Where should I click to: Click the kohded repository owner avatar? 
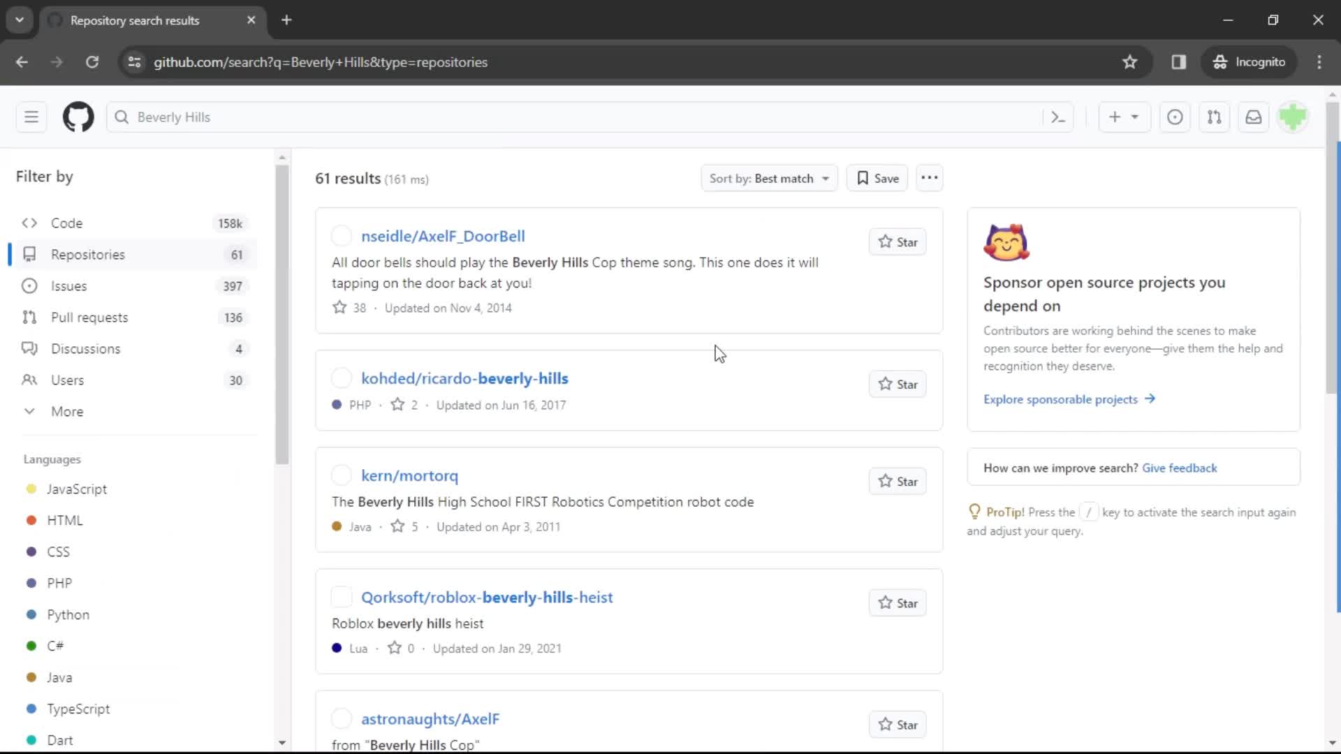[x=342, y=378]
